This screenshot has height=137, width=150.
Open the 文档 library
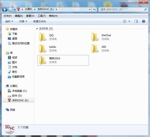coord(15,67)
